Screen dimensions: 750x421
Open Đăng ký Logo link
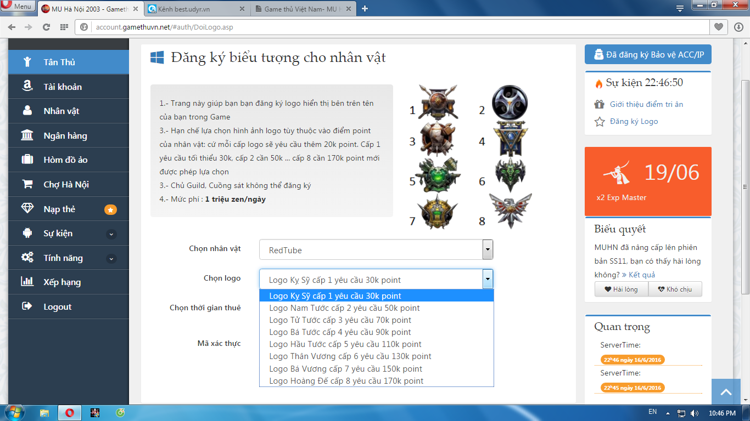tap(634, 121)
